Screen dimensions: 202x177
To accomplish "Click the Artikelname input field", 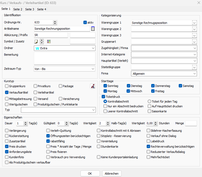I will tap(62, 29).
